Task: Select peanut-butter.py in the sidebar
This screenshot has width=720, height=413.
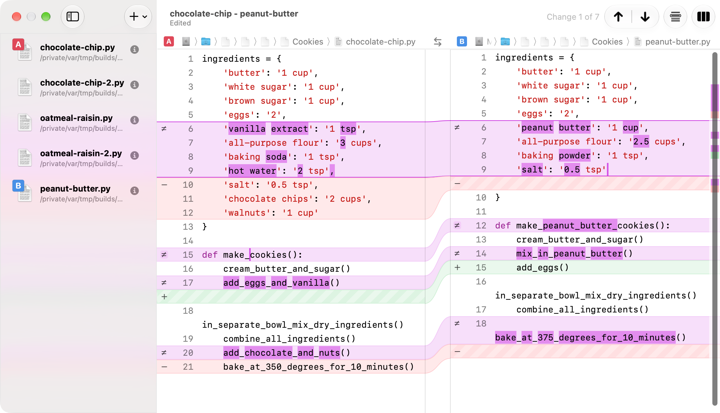Action: click(x=78, y=193)
